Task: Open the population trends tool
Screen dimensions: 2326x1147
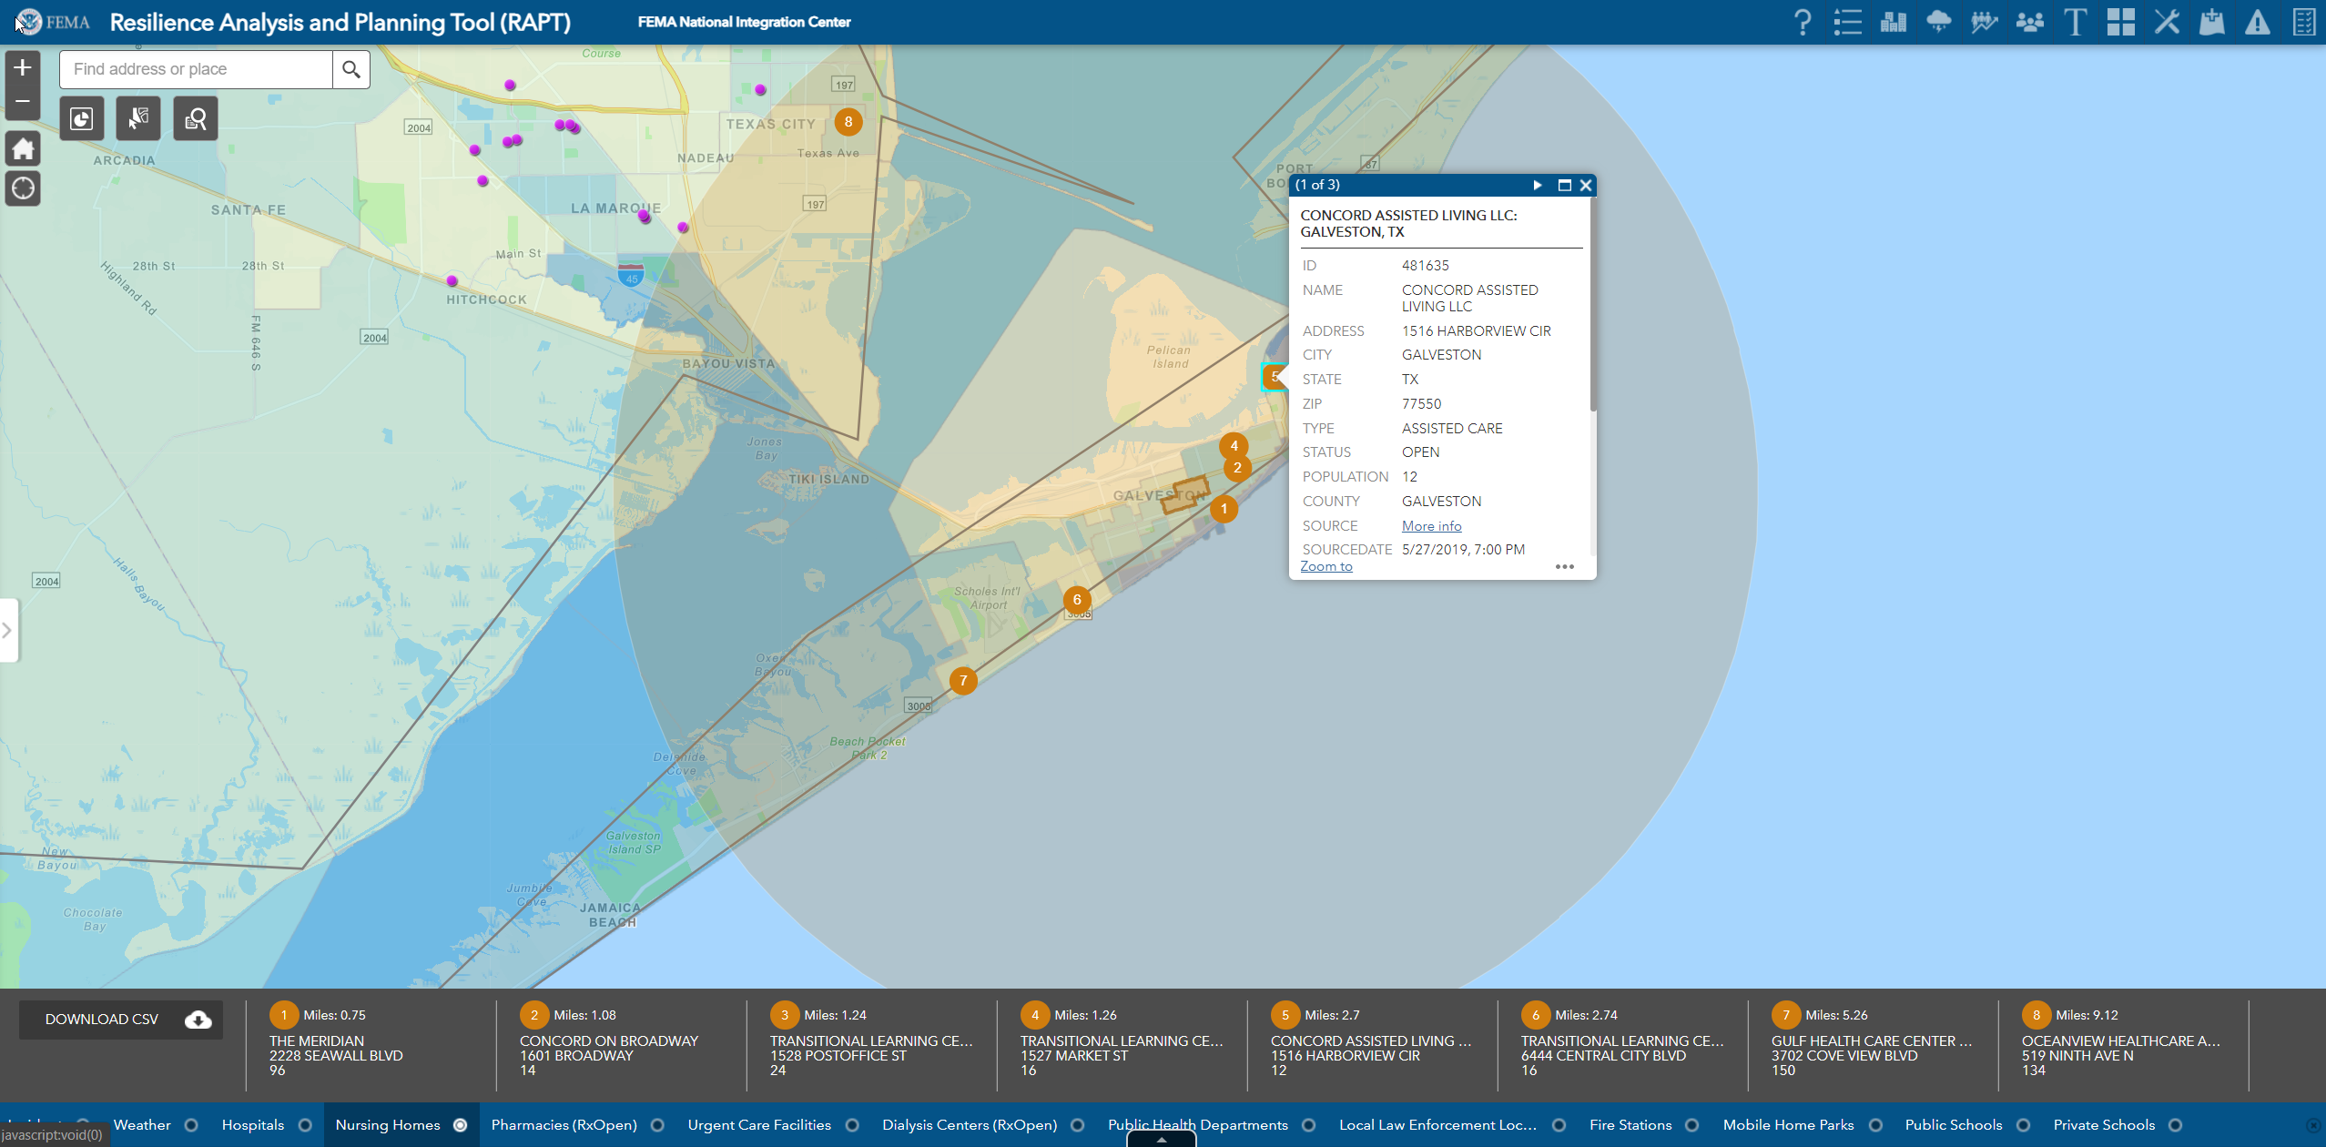Action: [x=1985, y=21]
